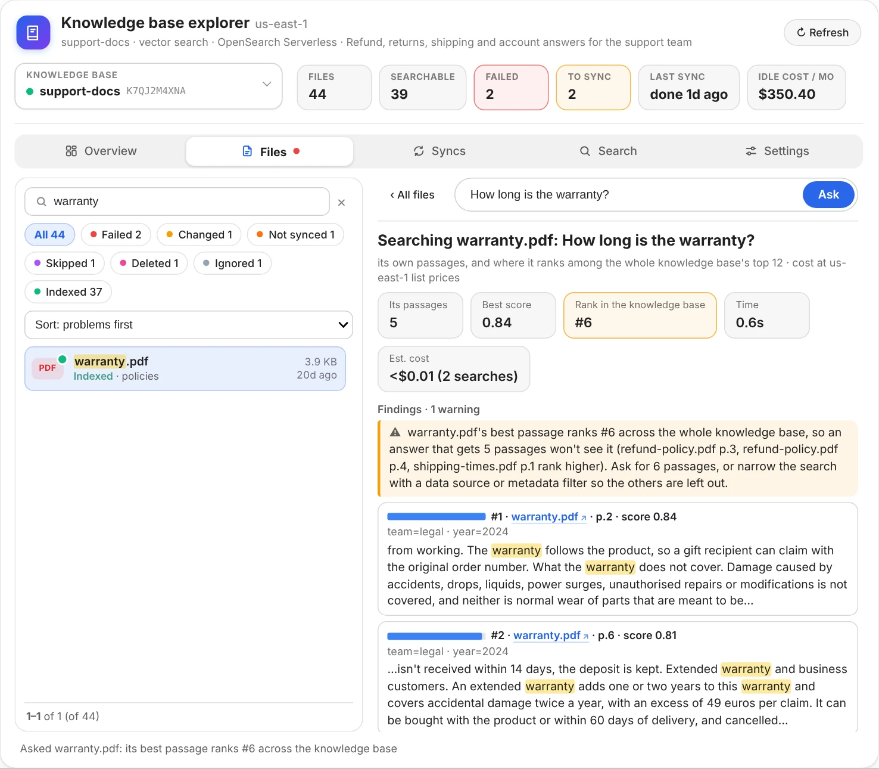879x769 pixels.
Task: Toggle the All 44 filter chip
Action: click(x=49, y=235)
